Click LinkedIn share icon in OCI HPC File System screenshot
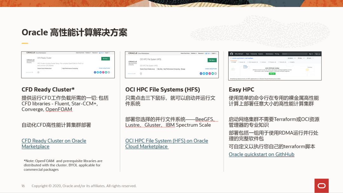 (207, 74)
